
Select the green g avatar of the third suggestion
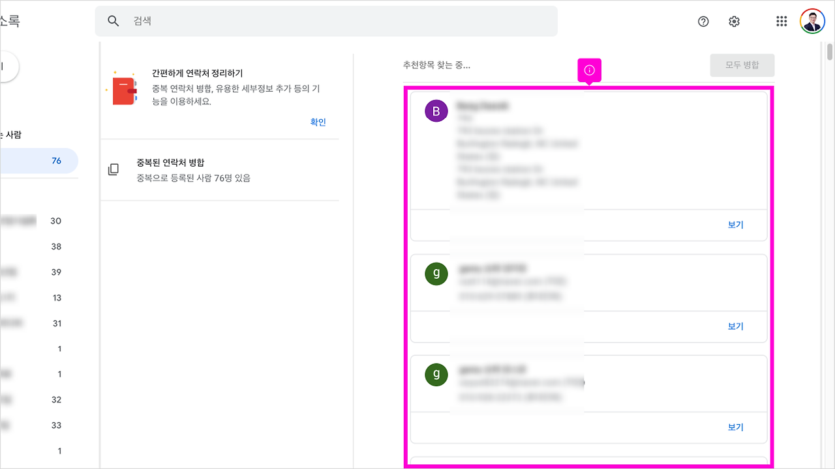pyautogui.click(x=436, y=375)
